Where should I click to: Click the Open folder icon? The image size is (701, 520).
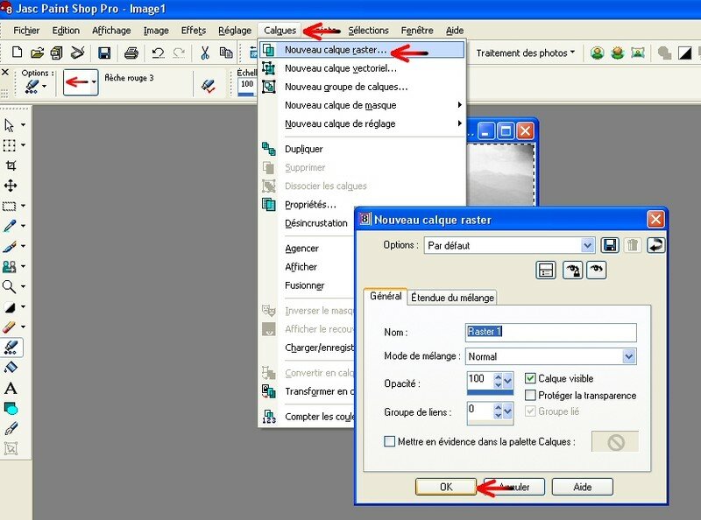coord(37,53)
